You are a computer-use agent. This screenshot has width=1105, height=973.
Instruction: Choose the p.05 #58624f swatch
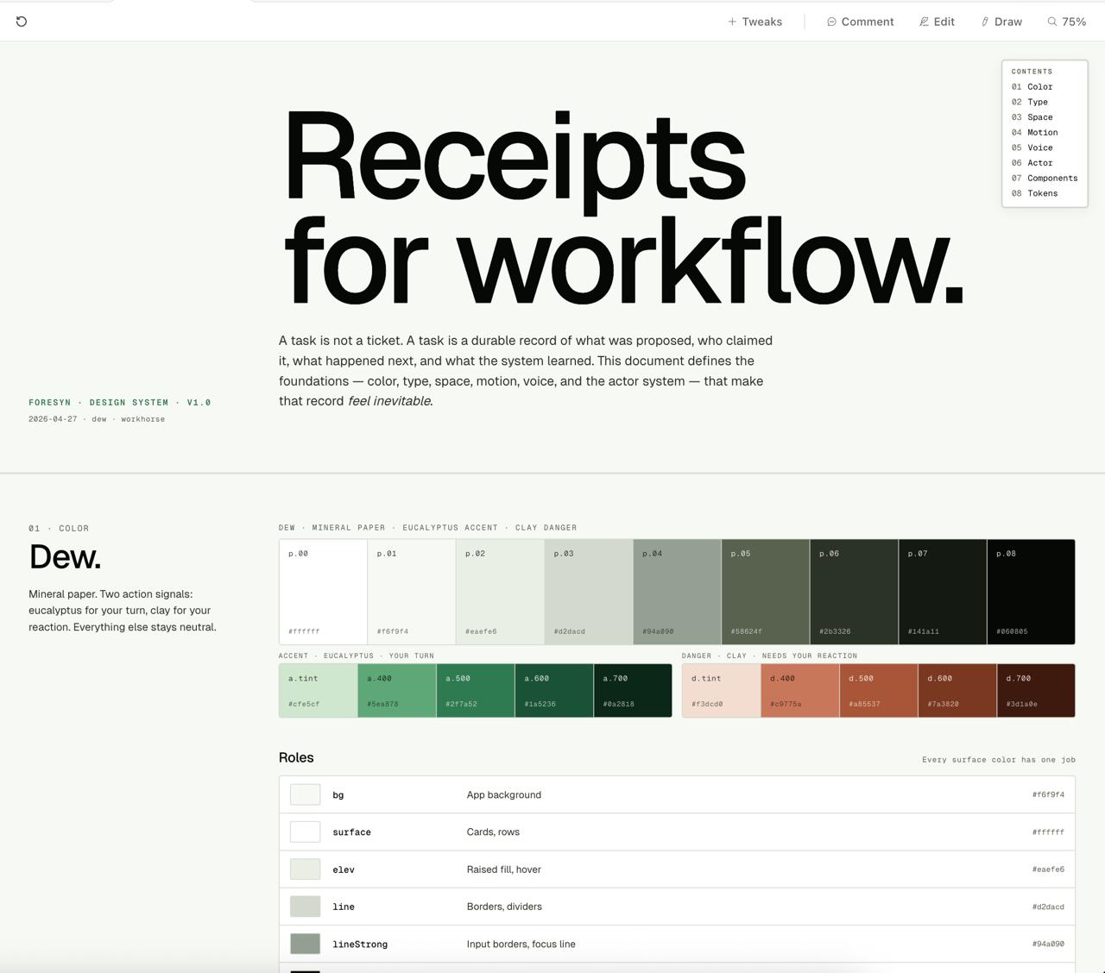point(766,592)
